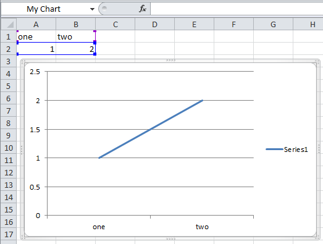Open the Name Box dropdown arrow
323x244 pixels.
pos(92,9)
